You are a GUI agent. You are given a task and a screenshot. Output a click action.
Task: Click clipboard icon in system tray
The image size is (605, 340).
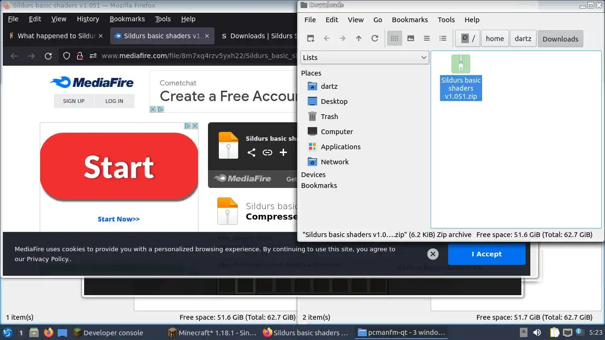[554, 332]
